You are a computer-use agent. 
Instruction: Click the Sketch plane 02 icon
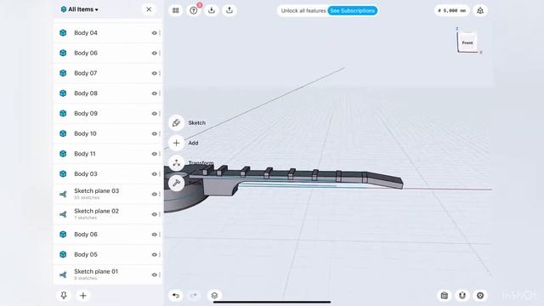click(63, 214)
